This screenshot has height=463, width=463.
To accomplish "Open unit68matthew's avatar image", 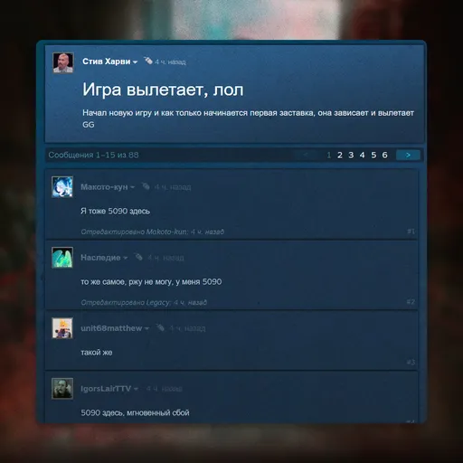I will [62, 328].
